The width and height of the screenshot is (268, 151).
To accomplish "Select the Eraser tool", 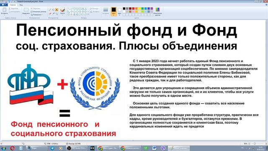I will (50, 13).
